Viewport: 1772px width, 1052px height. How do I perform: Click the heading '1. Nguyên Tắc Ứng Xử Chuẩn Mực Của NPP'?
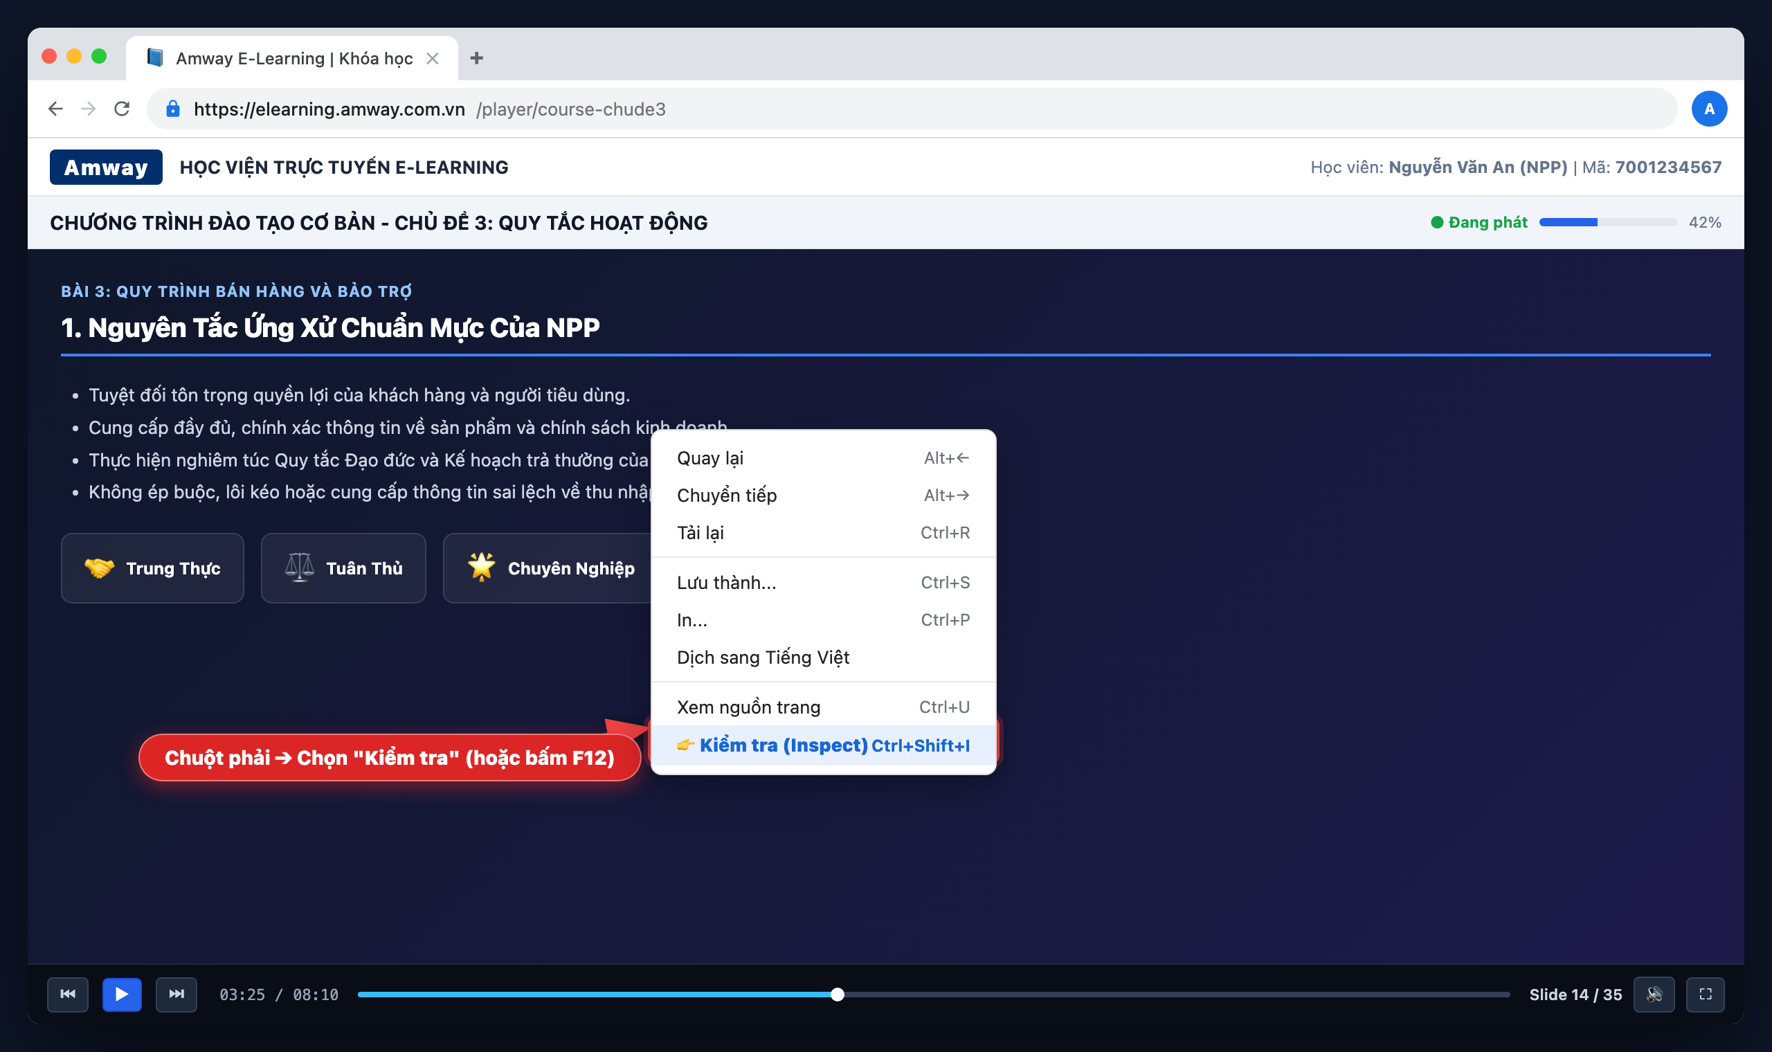pyautogui.click(x=330, y=327)
